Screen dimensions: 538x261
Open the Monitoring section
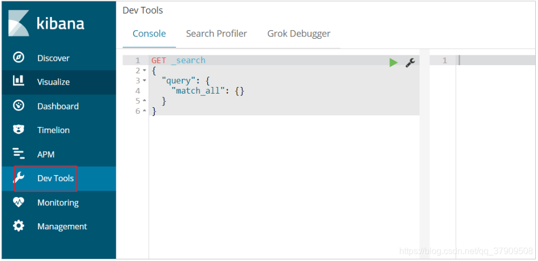tap(59, 203)
